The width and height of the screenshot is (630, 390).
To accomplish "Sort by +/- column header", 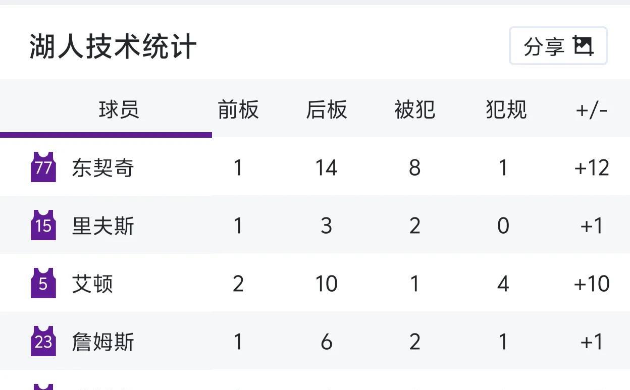I will [592, 109].
